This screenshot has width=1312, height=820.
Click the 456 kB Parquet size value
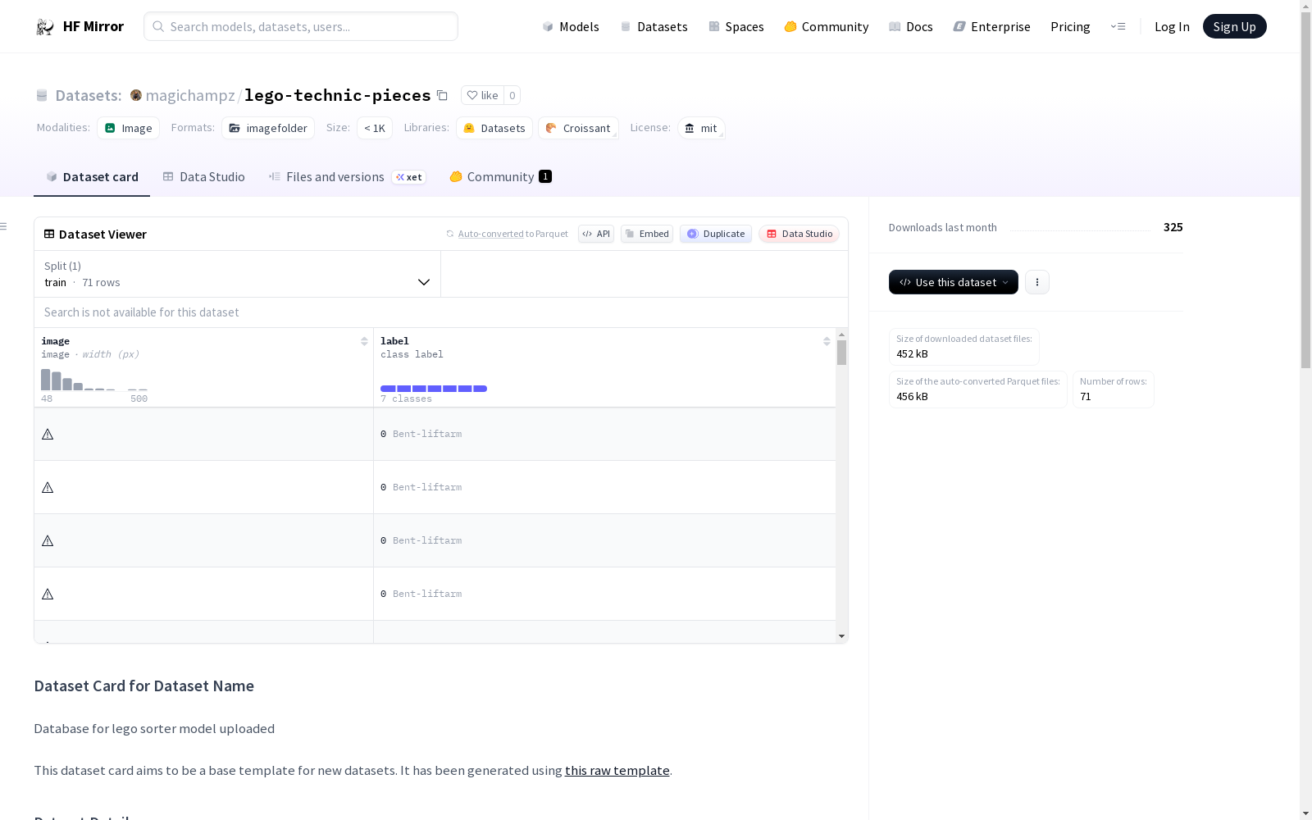tap(912, 396)
